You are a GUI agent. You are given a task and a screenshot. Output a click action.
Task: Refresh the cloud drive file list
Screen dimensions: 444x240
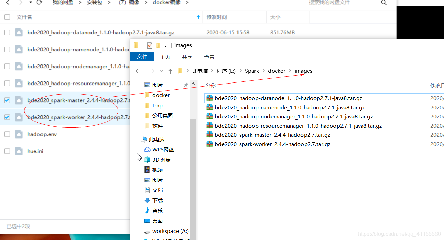click(39, 3)
